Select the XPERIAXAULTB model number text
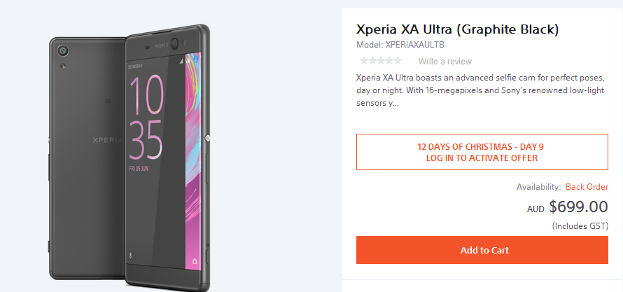The width and height of the screenshot is (623, 292). [x=415, y=45]
